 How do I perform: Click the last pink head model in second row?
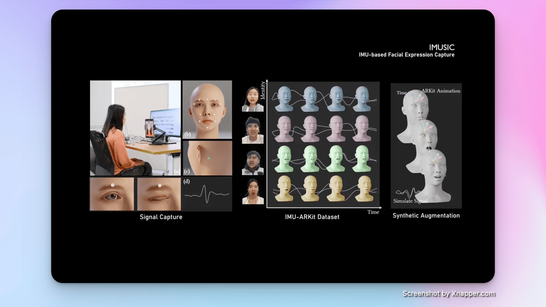[x=362, y=128]
